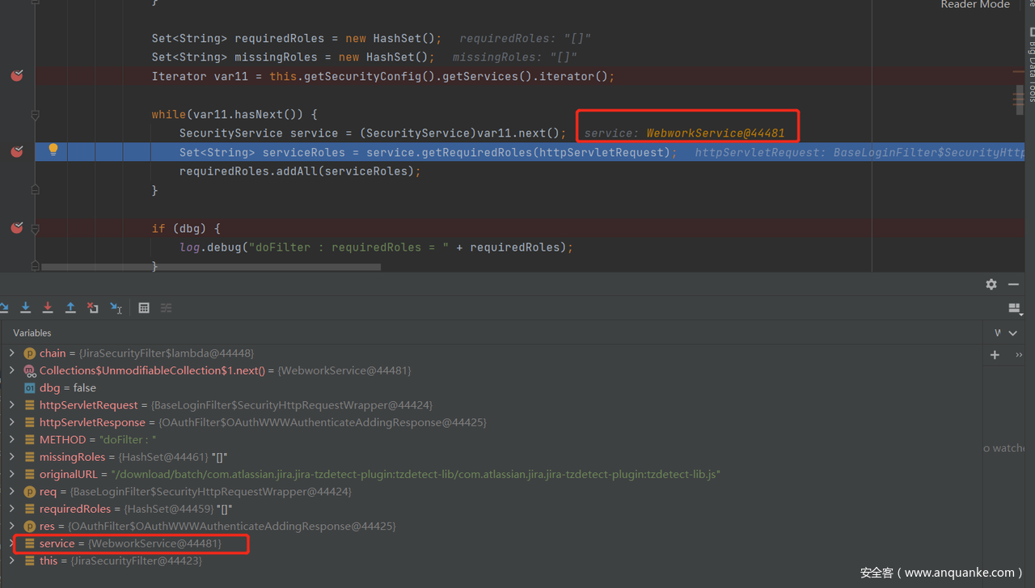Click the editor horizontal scrollbar

pos(243,266)
